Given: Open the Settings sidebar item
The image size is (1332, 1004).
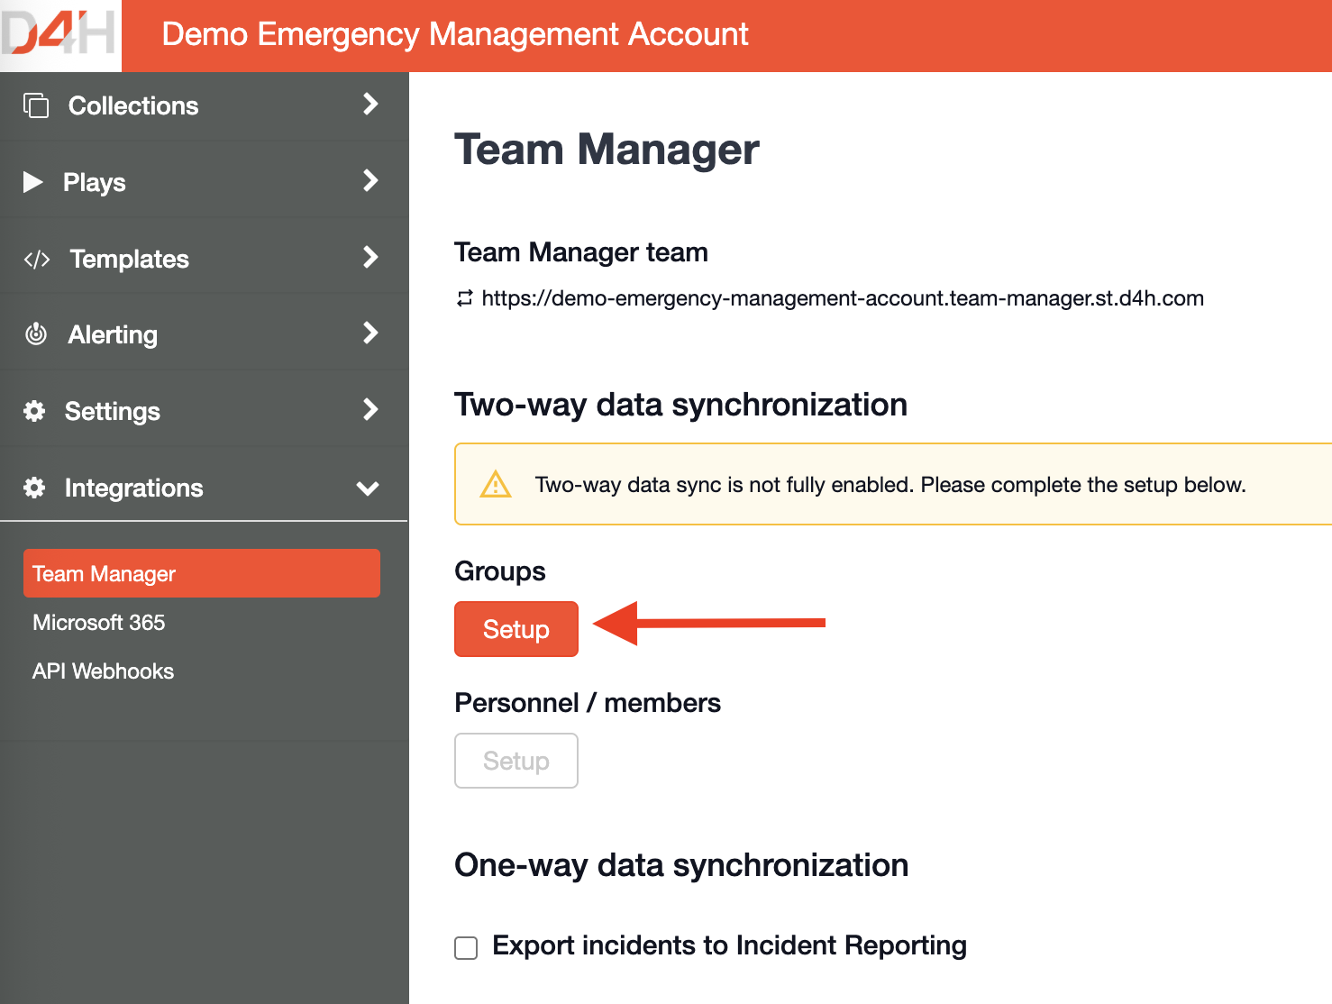Looking at the screenshot, I should coord(204,411).
